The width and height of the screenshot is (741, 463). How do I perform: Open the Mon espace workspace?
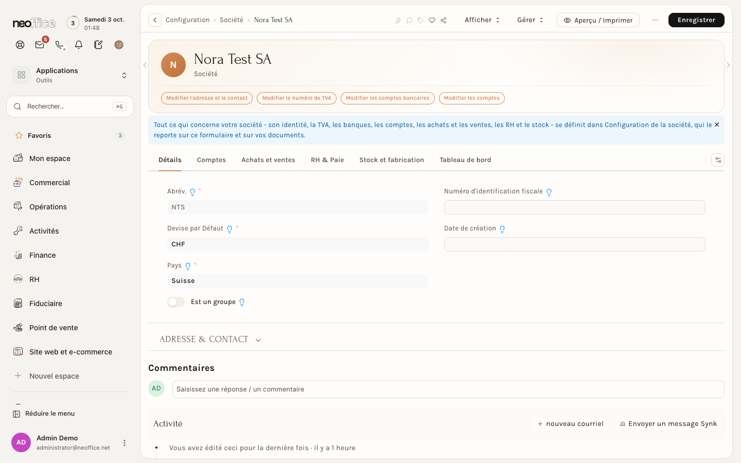[69, 158]
